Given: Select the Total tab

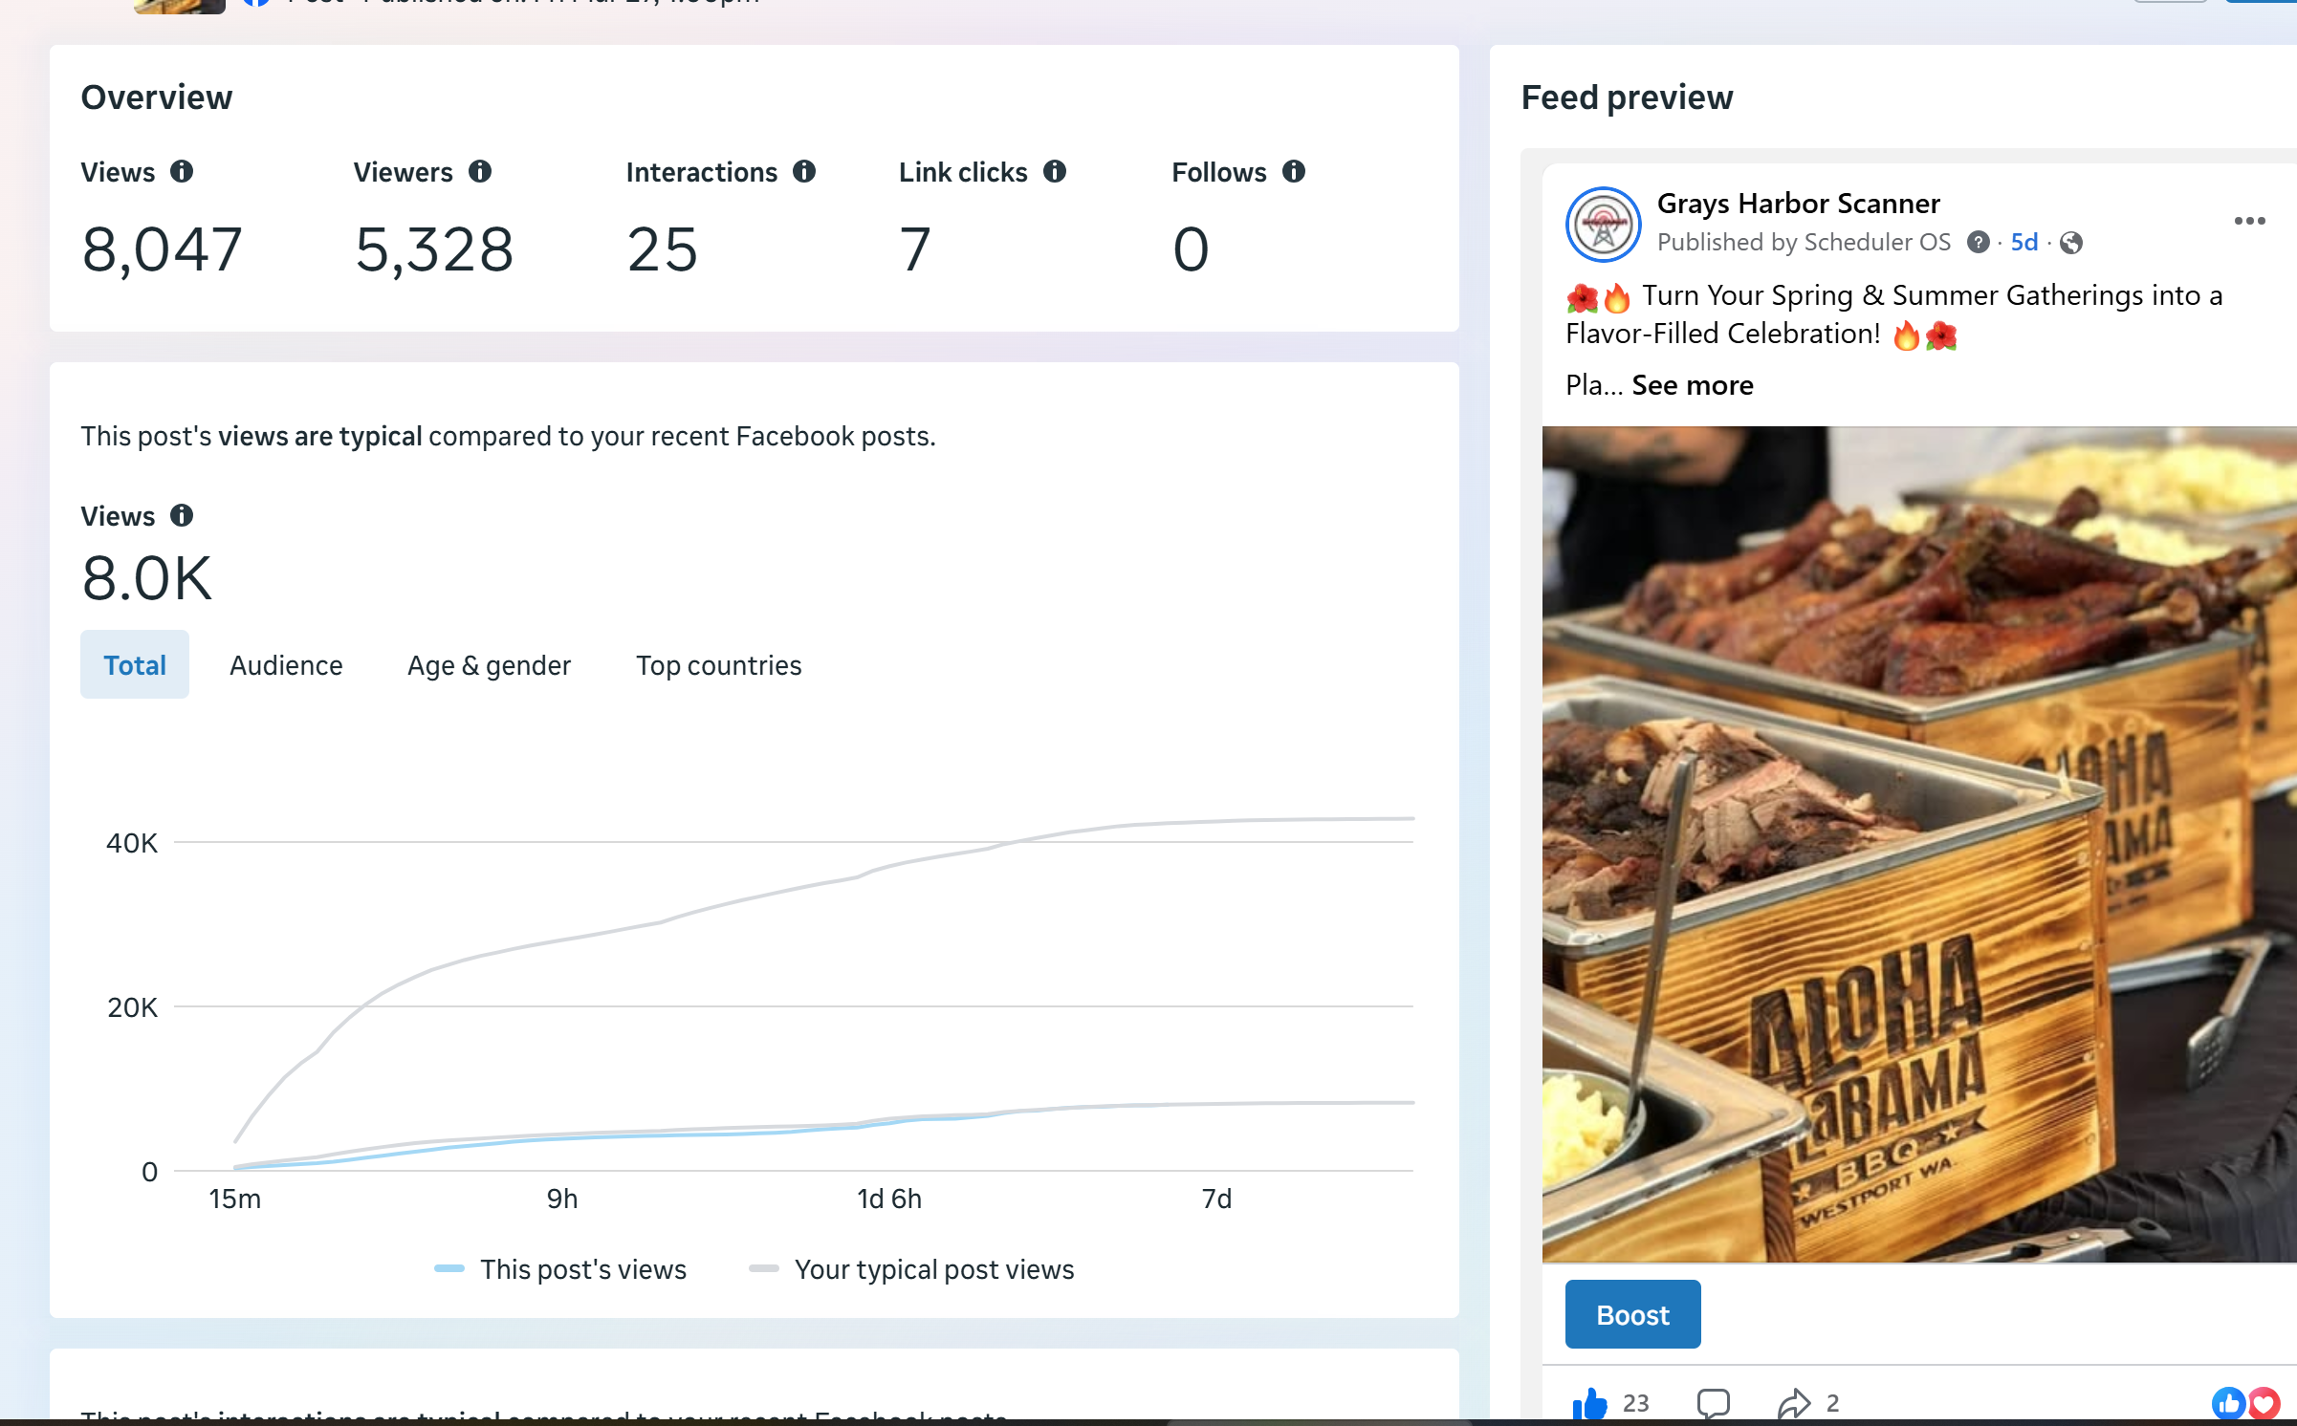Looking at the screenshot, I should (135, 665).
